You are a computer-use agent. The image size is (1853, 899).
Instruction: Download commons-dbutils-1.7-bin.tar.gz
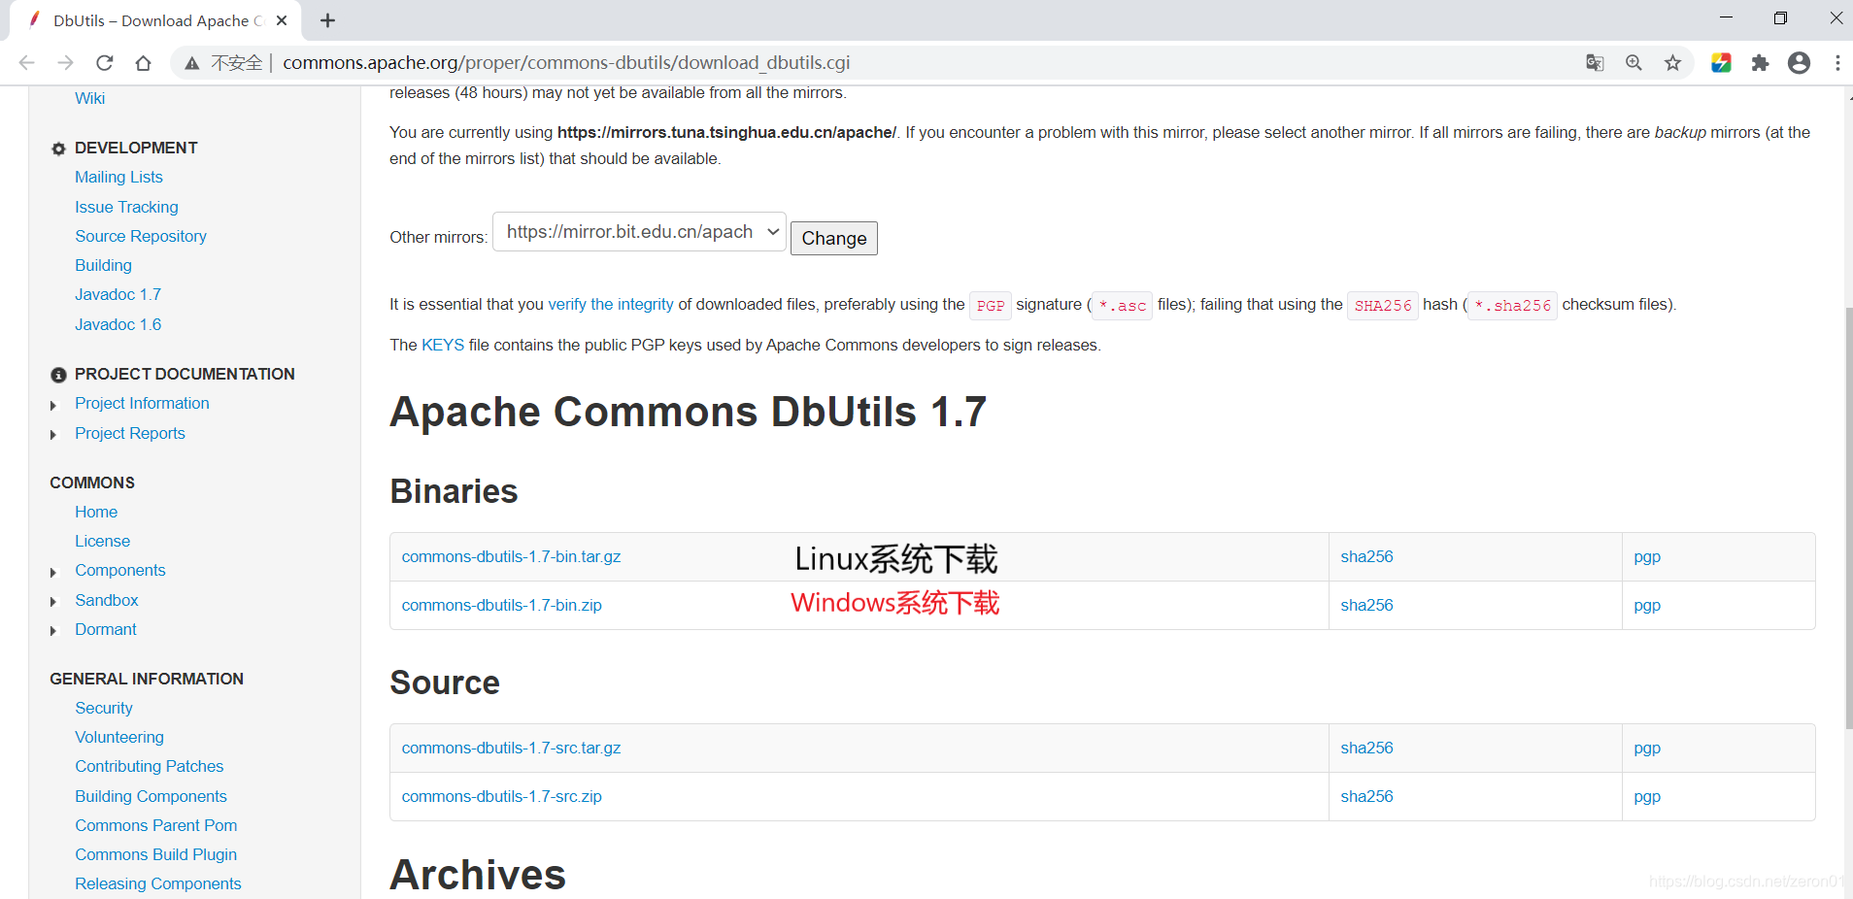(511, 556)
